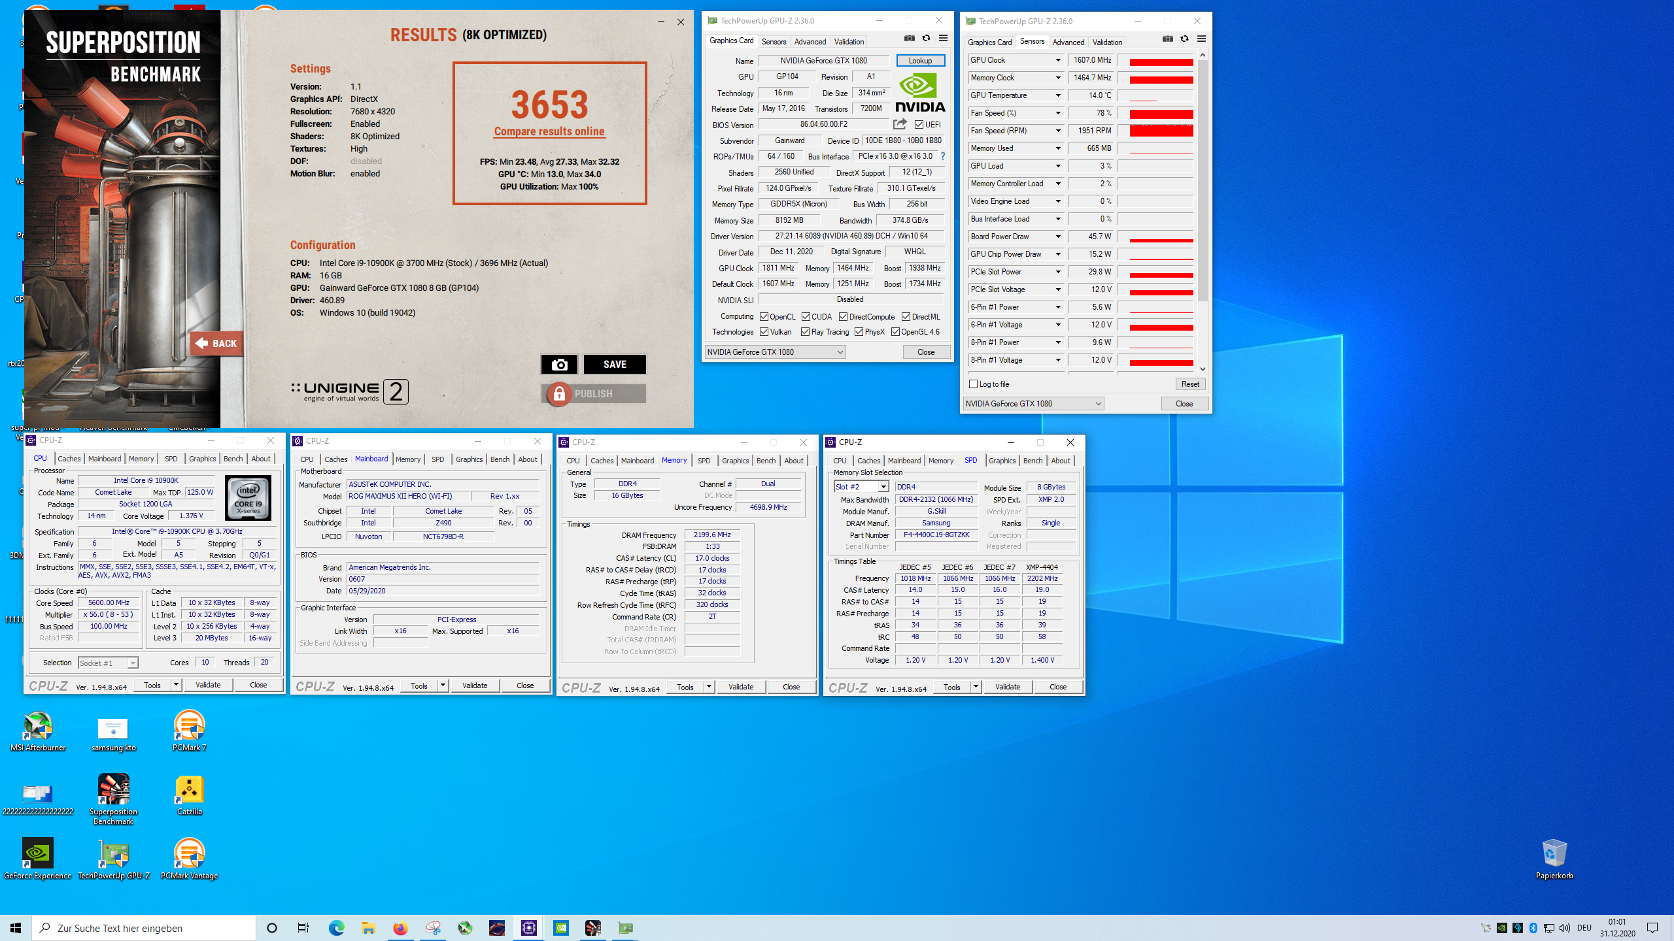Refresh the GPU-Z Sensors window
The width and height of the screenshot is (1674, 941).
point(1185,39)
